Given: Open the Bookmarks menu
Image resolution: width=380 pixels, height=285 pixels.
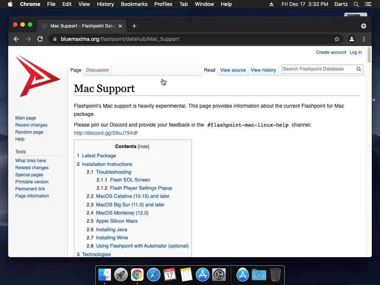Looking at the screenshot, I should (x=134, y=4).
